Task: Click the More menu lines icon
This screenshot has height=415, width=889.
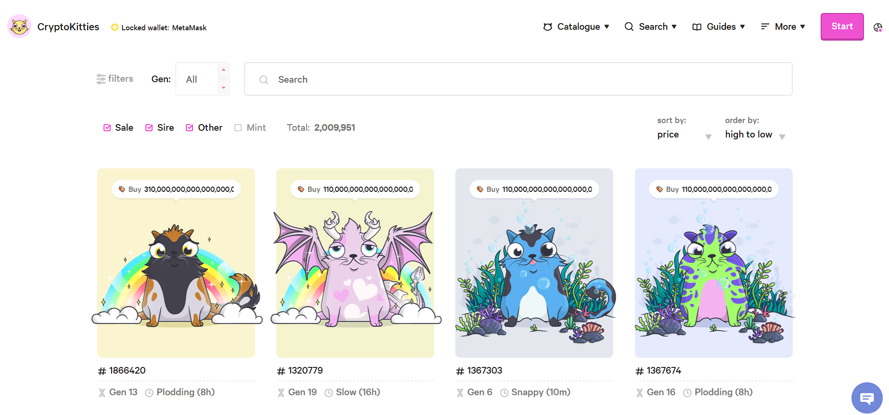Action: [765, 27]
